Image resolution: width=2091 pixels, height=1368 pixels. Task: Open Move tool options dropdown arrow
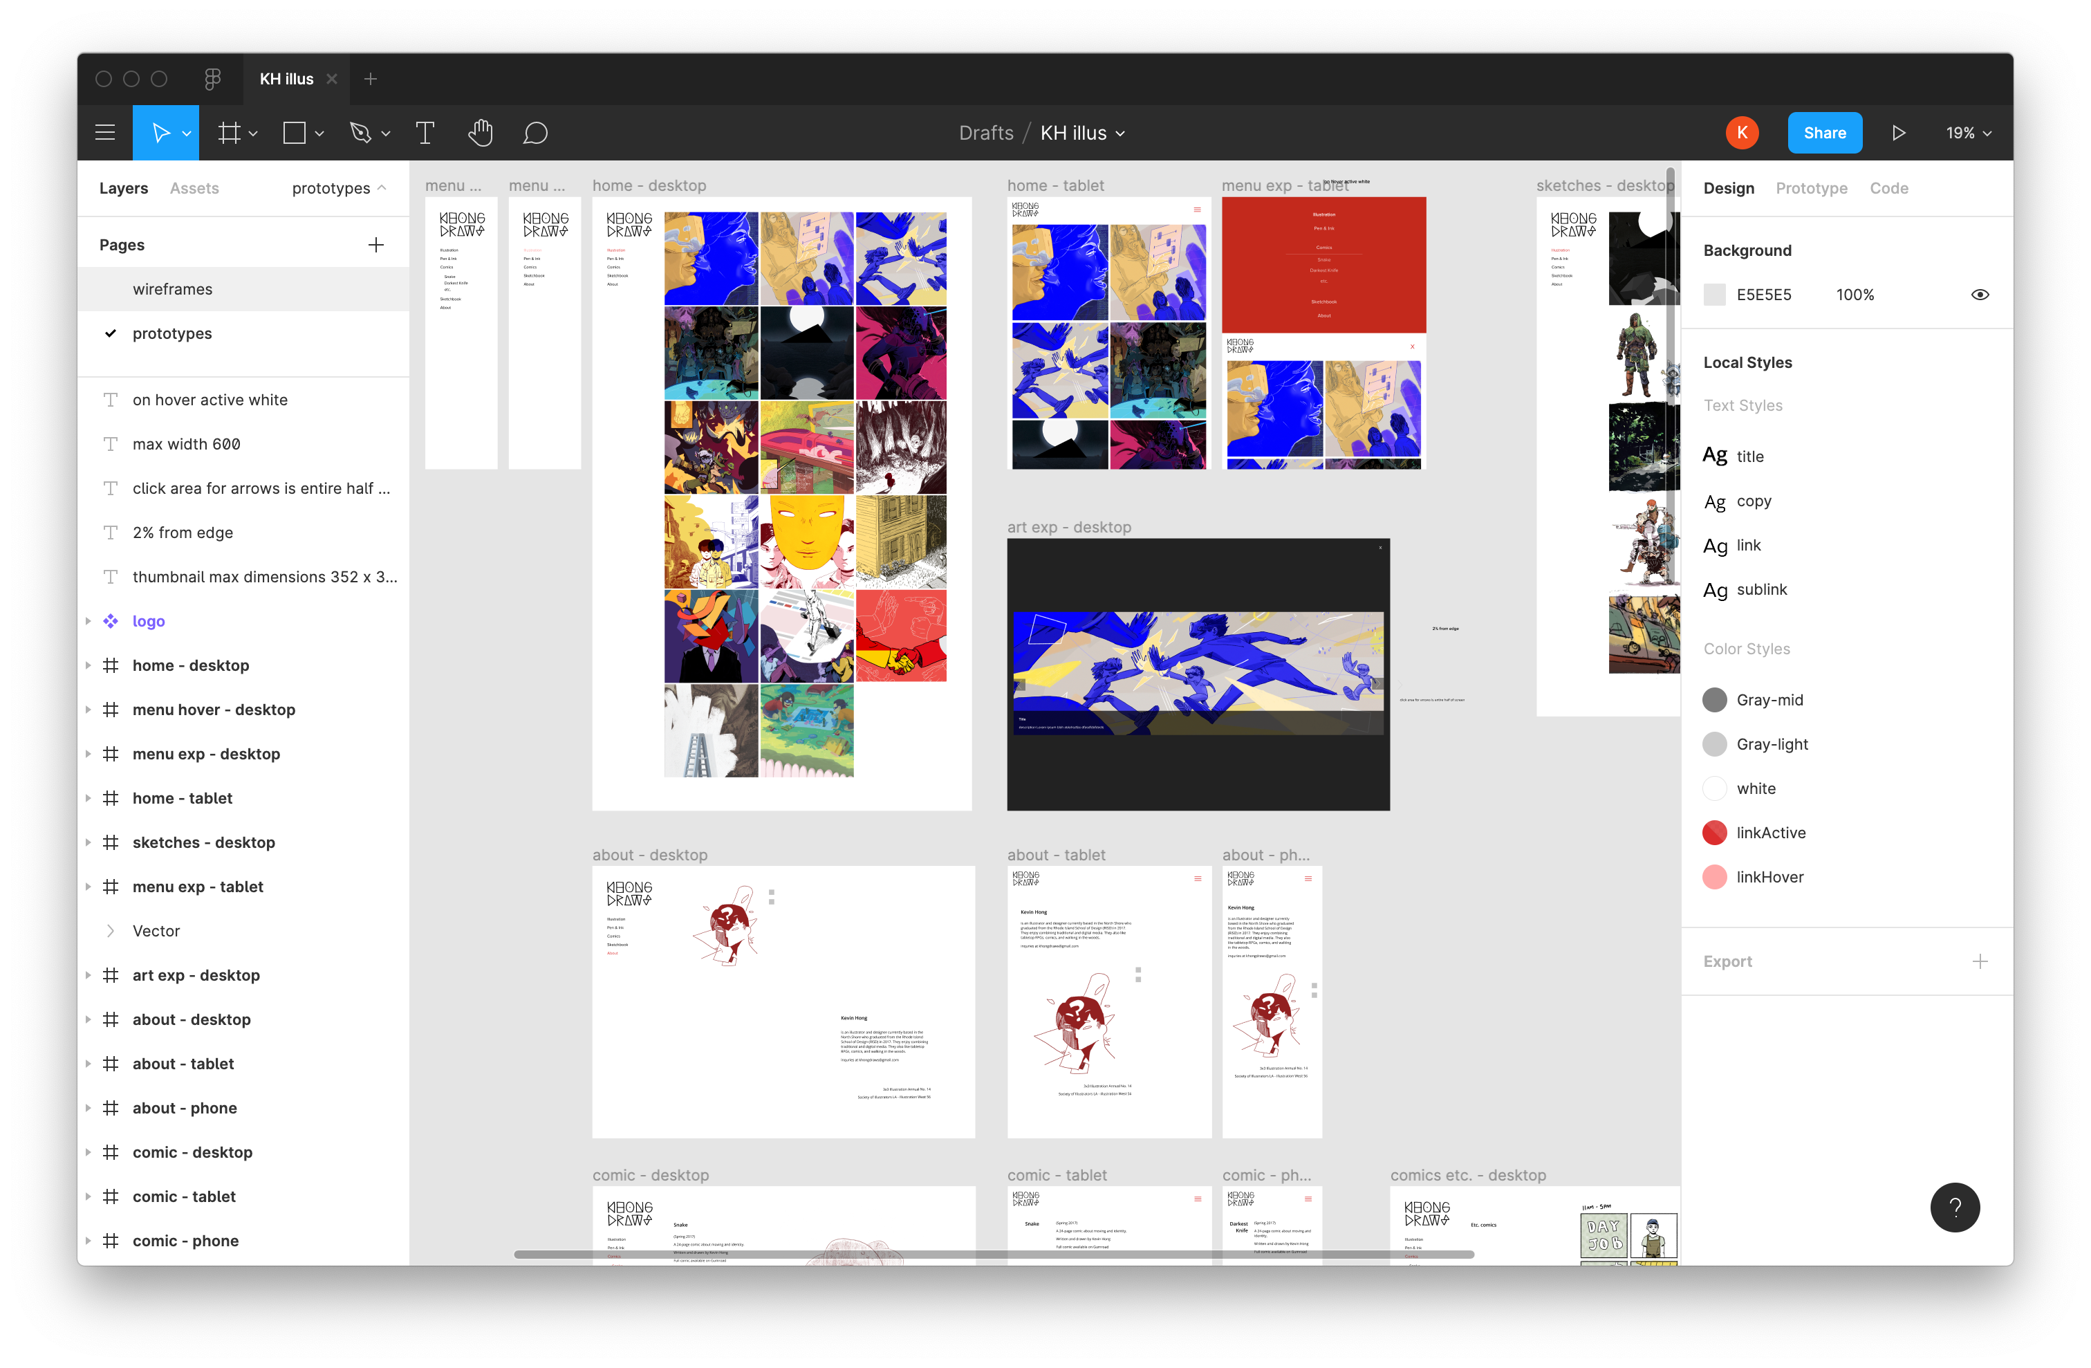point(187,133)
